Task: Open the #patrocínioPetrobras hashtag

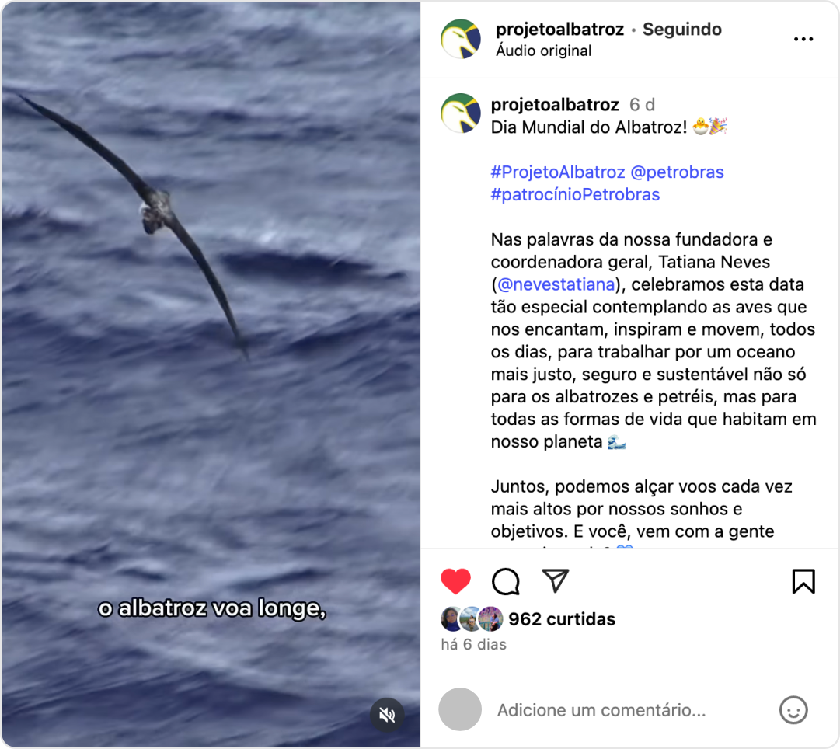Action: click(x=575, y=194)
